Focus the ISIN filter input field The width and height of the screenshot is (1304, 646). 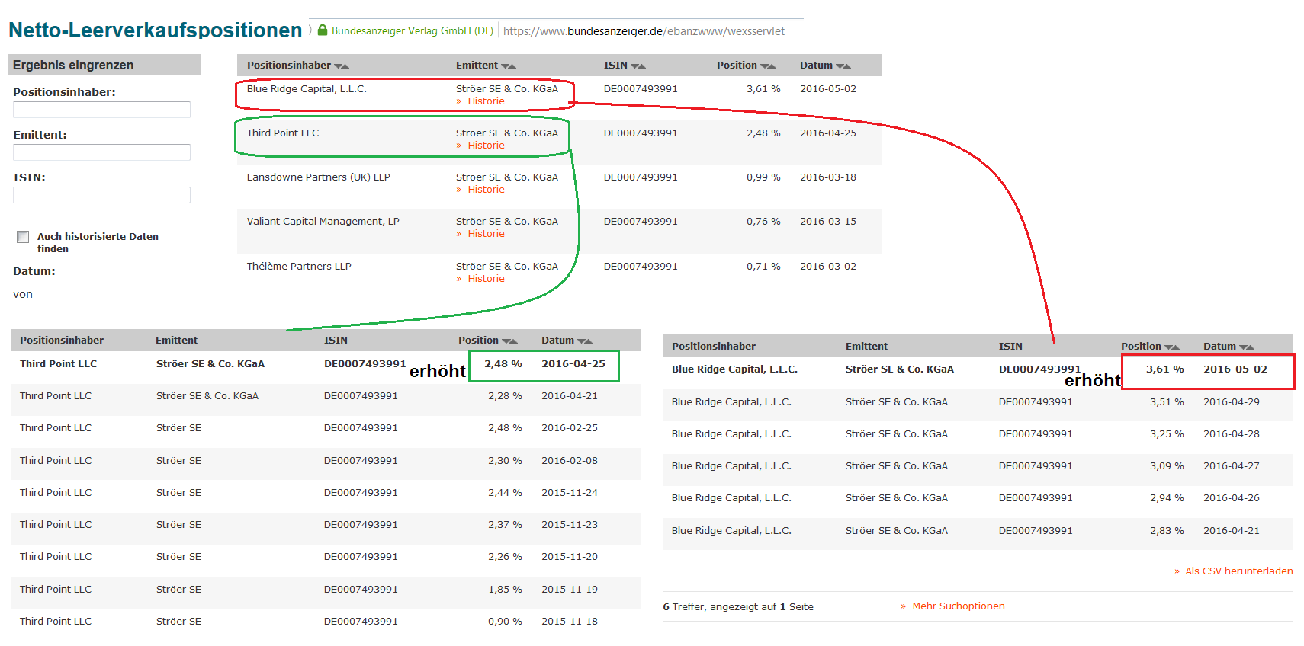click(x=101, y=195)
